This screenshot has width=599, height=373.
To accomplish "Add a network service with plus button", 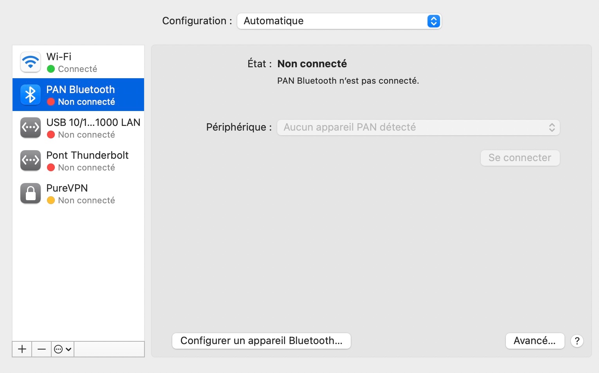I will pyautogui.click(x=22, y=349).
